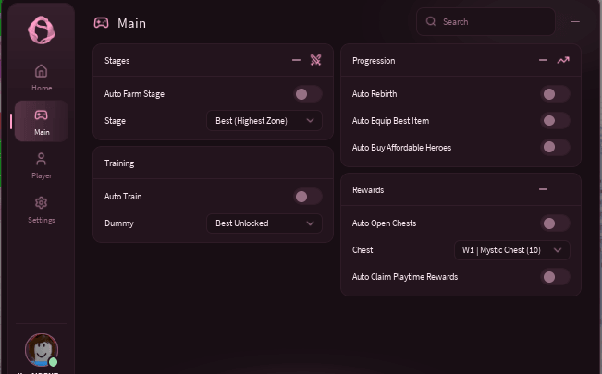Click inside the Search field
Screen dimensions: 602x374
(x=485, y=22)
